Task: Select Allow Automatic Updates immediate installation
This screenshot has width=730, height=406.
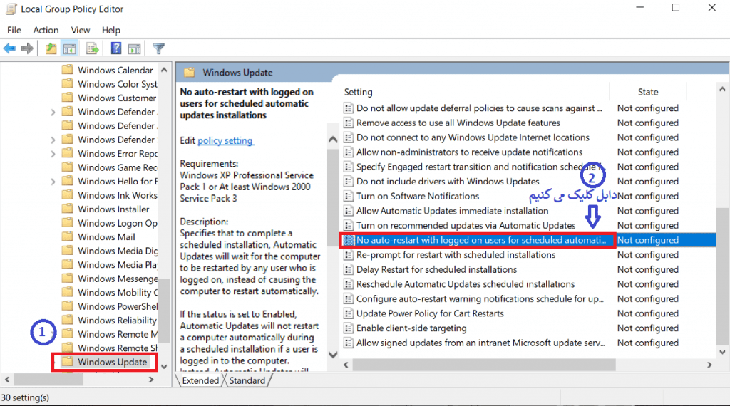Action: (x=452, y=211)
